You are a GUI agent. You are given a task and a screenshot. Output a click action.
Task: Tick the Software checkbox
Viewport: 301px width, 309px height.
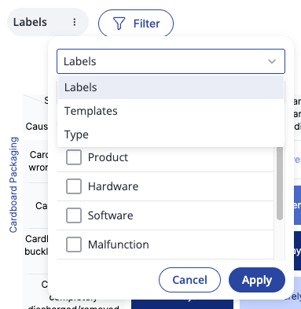pyautogui.click(x=74, y=215)
